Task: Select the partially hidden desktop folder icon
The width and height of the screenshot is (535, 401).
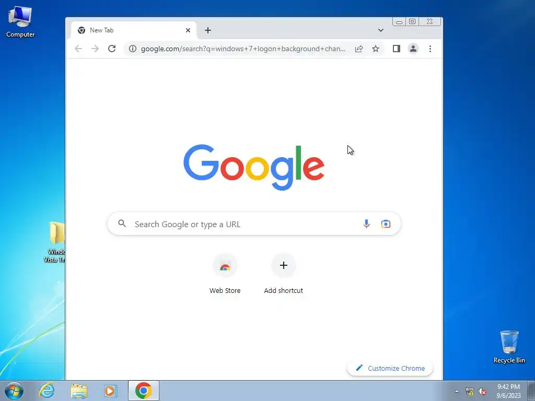Action: 54,242
